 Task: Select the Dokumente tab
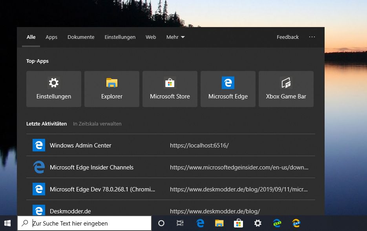point(81,37)
